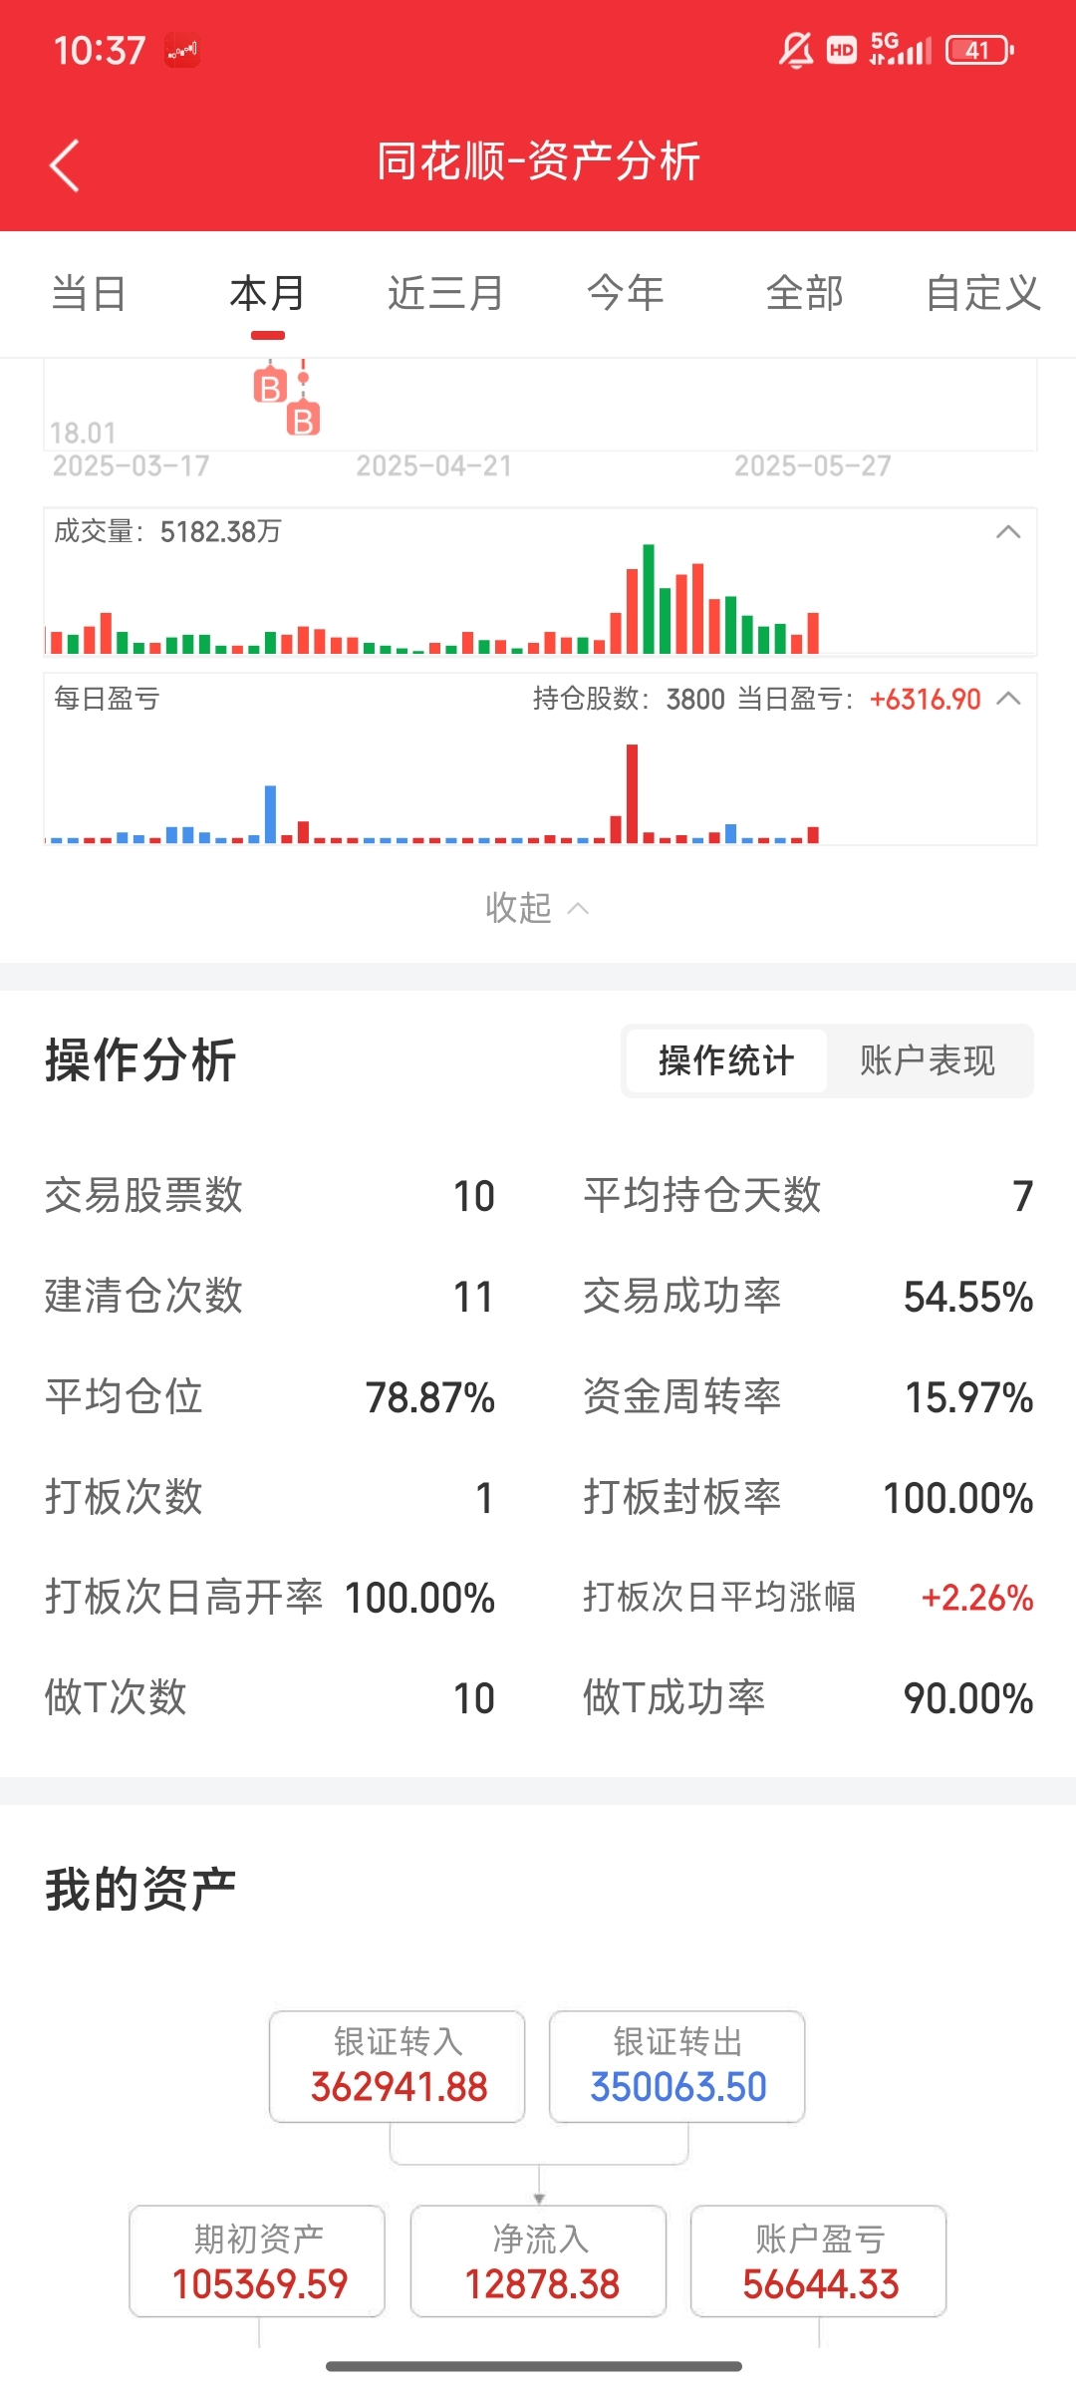This screenshot has height=2392, width=1076.
Task: Tap the 打板次数 label
Action: click(124, 1497)
